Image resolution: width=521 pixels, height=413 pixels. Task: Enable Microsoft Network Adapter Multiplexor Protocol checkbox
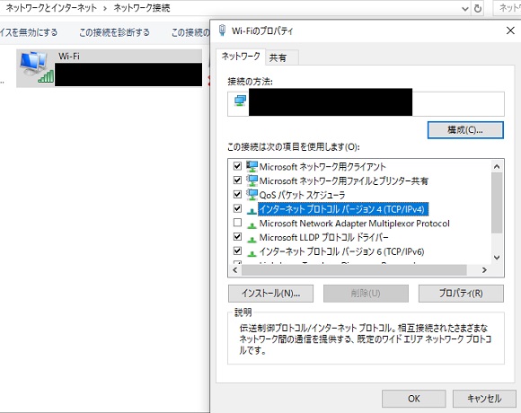[237, 223]
